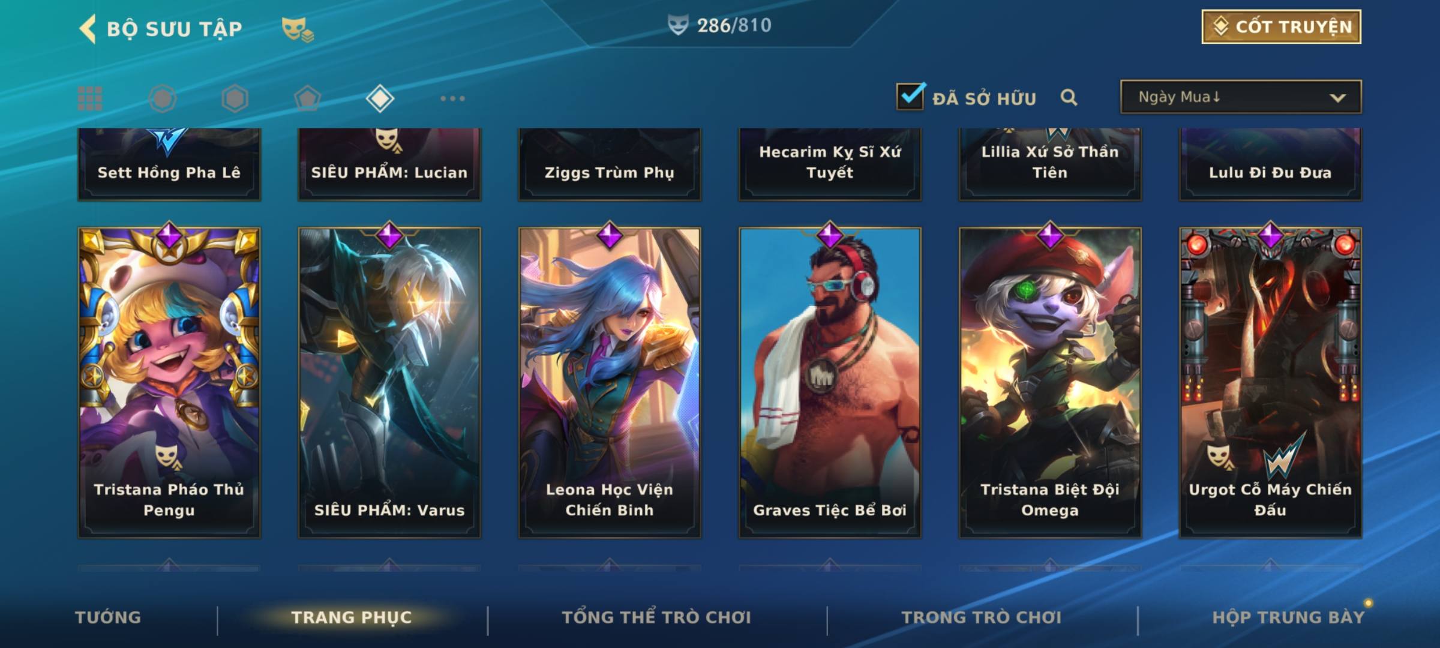
Task: Open the three-dots more filters icon
Action: pyautogui.click(x=452, y=98)
